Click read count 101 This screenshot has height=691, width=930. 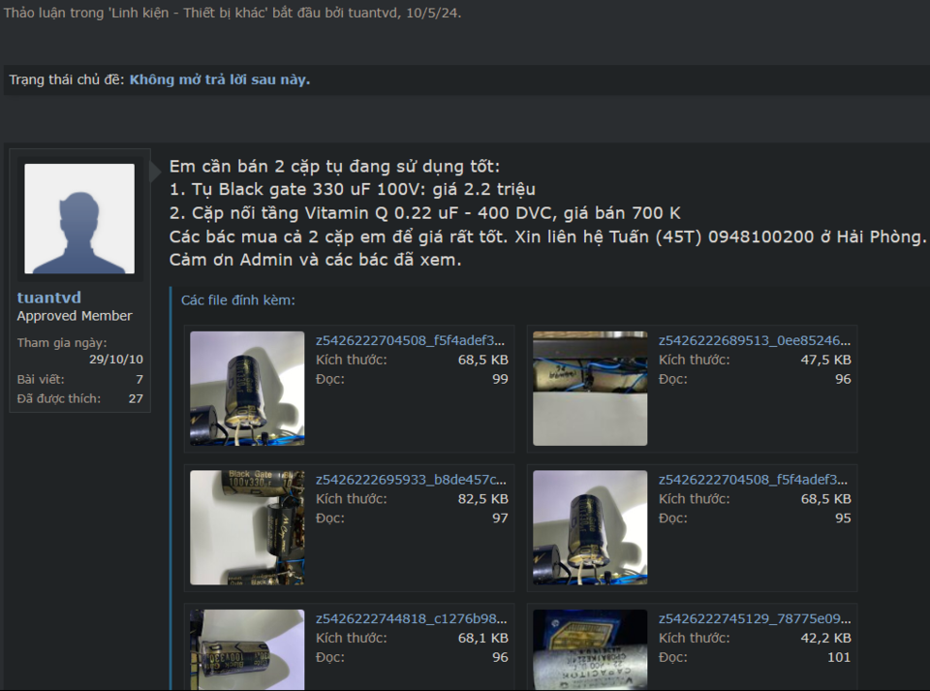click(x=839, y=657)
